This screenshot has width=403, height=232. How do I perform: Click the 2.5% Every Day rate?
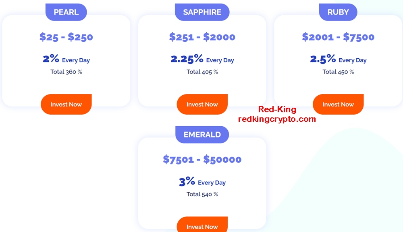338,59
